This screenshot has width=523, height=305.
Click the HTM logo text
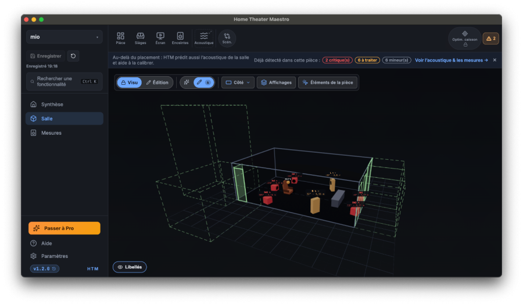pyautogui.click(x=93, y=268)
